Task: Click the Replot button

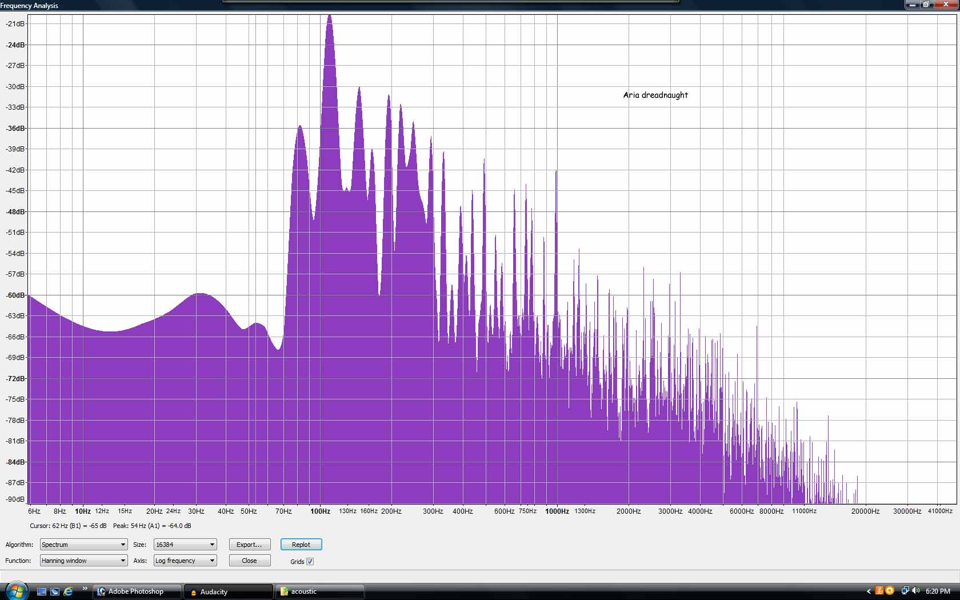Action: click(301, 545)
